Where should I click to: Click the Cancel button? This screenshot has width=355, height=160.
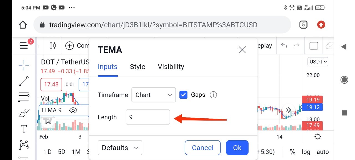(203, 147)
